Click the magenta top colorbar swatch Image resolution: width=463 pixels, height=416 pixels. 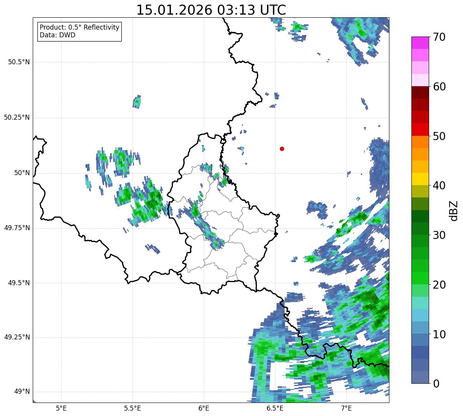click(420, 43)
